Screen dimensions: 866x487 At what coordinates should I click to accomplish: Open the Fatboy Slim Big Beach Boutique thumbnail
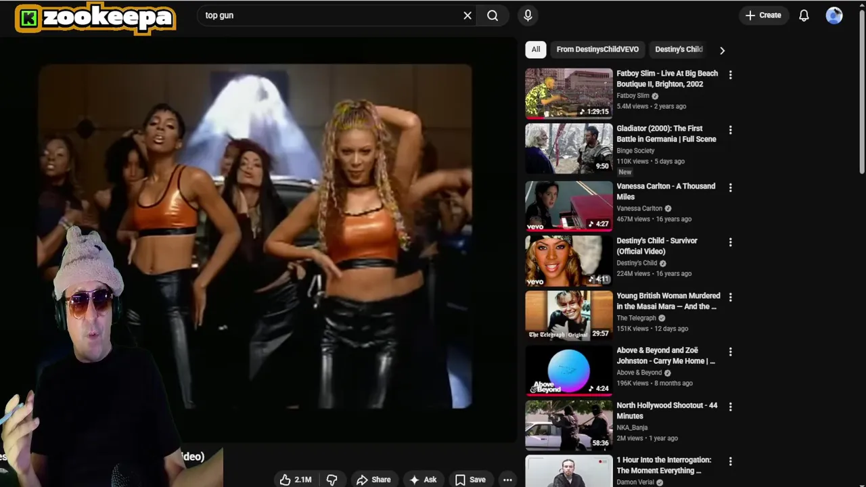569,93
